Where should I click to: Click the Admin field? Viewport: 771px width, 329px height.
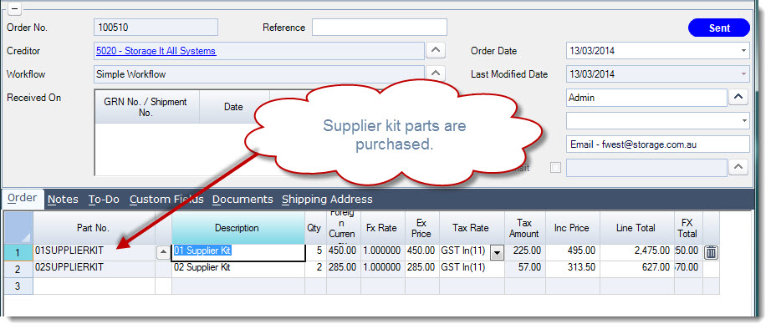click(x=646, y=98)
